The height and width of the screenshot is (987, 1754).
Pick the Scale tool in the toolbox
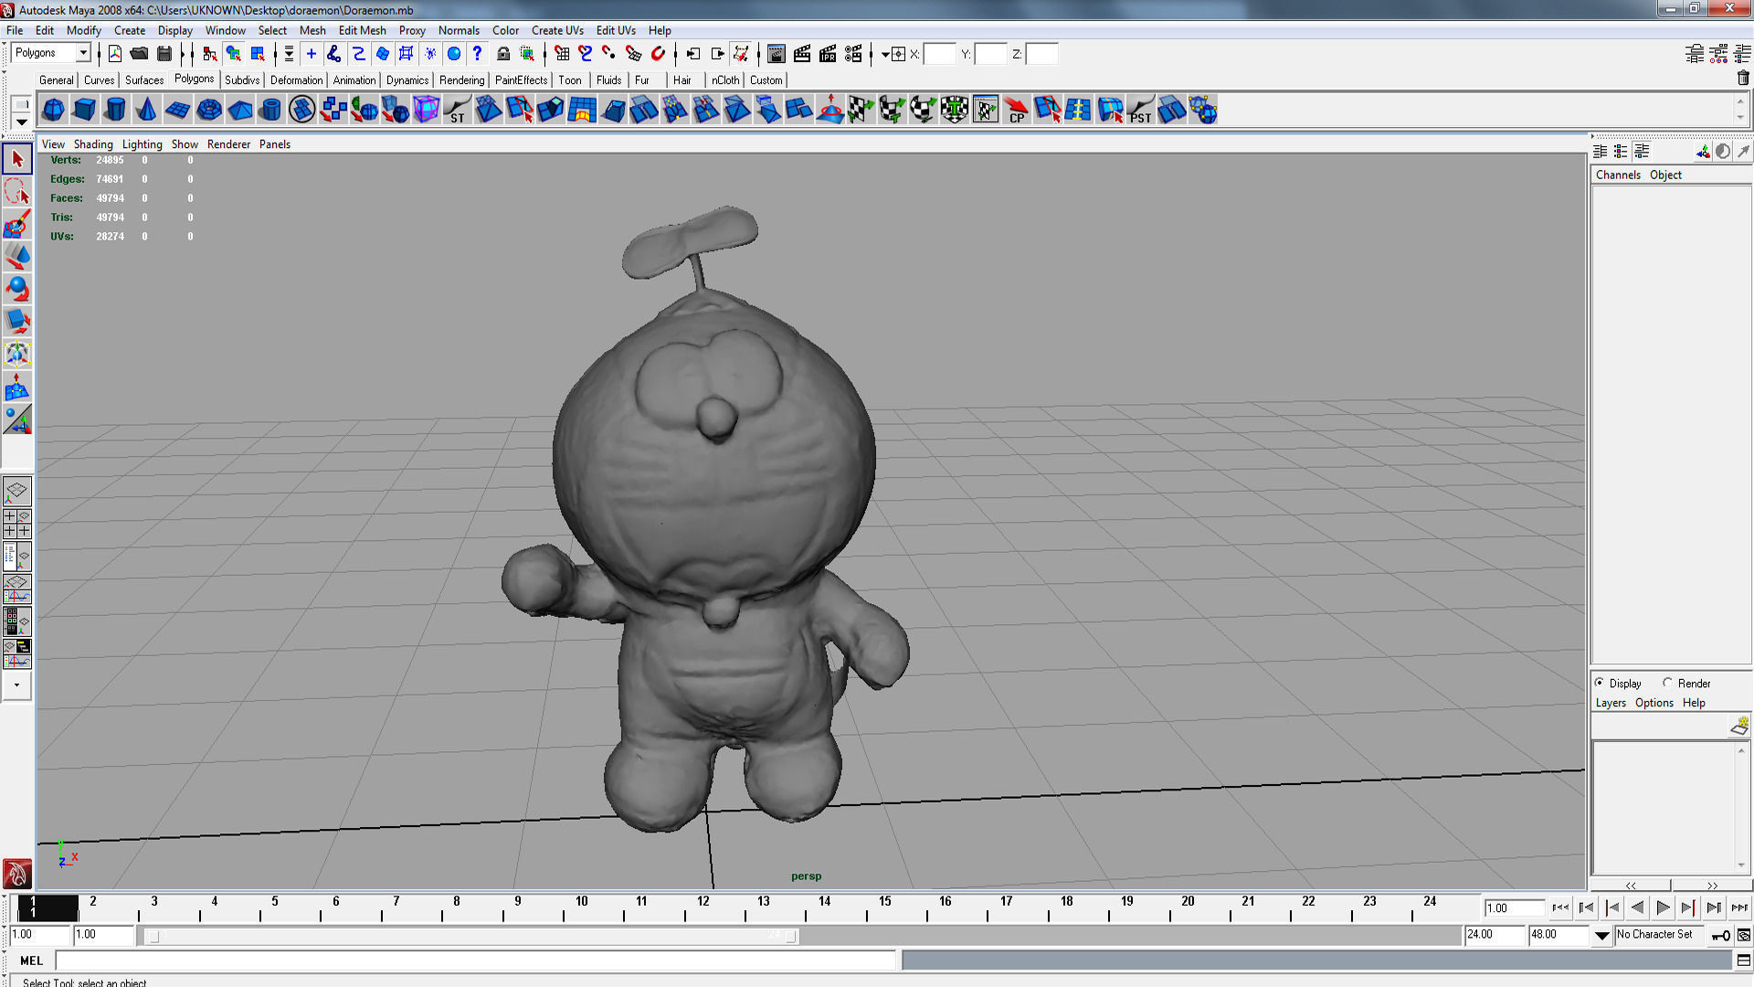(x=16, y=322)
